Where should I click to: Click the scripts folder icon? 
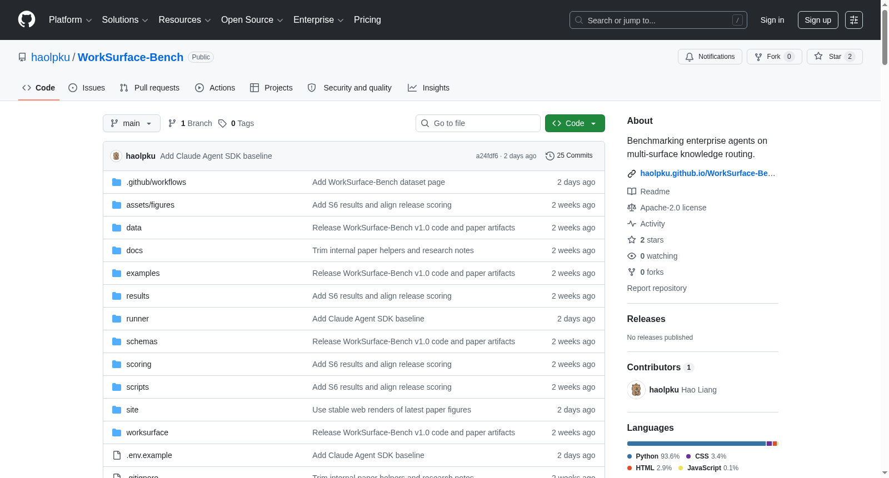click(x=117, y=387)
